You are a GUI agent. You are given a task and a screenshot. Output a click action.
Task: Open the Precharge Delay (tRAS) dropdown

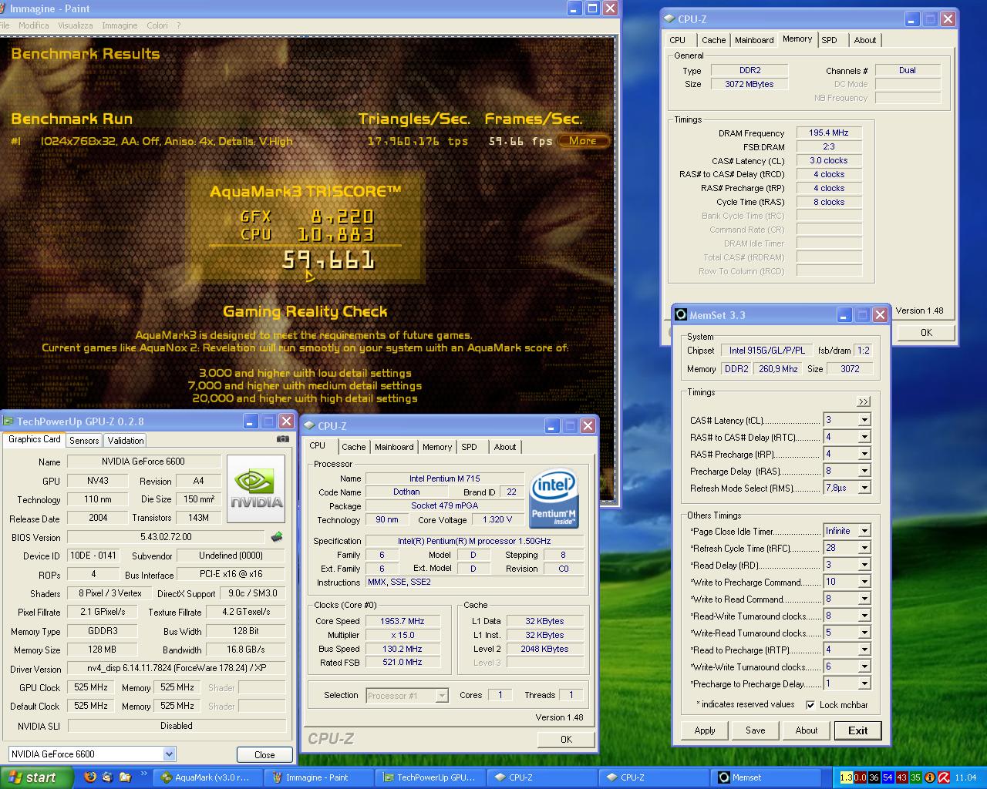click(864, 472)
